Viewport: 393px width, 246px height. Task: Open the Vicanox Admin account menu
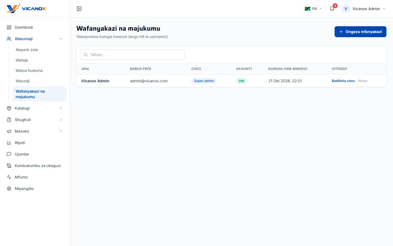[364, 9]
